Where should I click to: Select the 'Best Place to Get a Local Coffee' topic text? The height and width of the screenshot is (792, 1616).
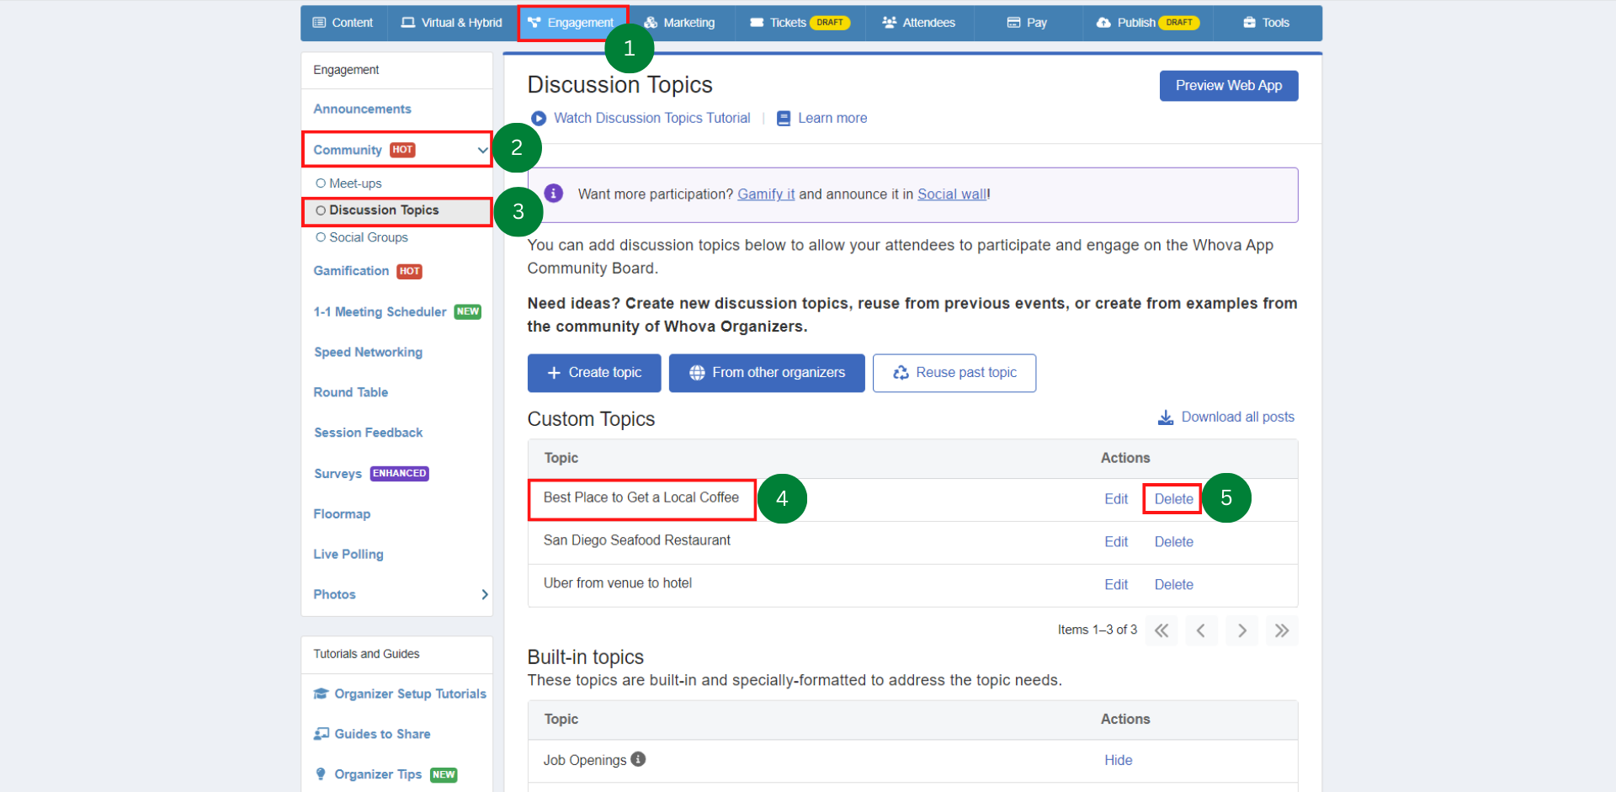pyautogui.click(x=641, y=497)
